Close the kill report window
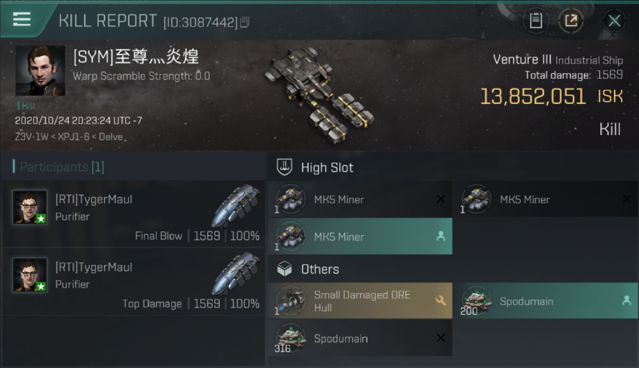This screenshot has height=368, width=639. click(614, 21)
